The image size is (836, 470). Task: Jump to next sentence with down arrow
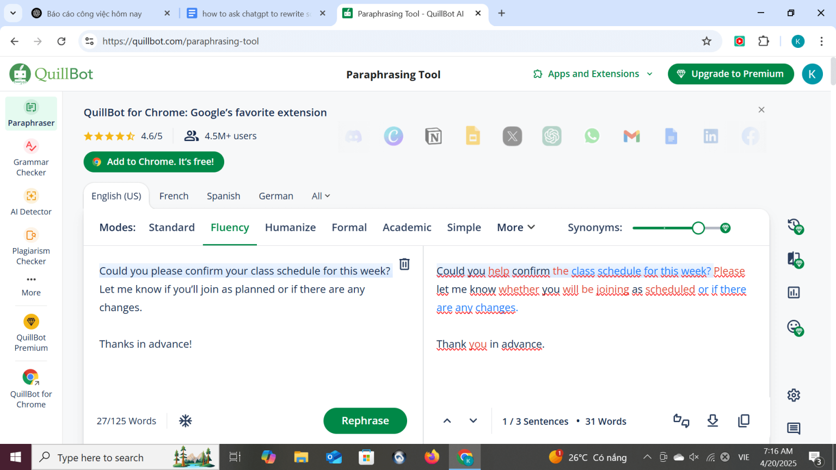pos(473,420)
